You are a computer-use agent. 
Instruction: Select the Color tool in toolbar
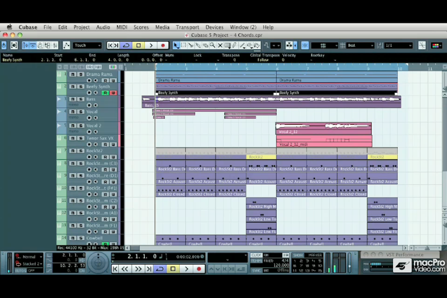[x=257, y=45]
